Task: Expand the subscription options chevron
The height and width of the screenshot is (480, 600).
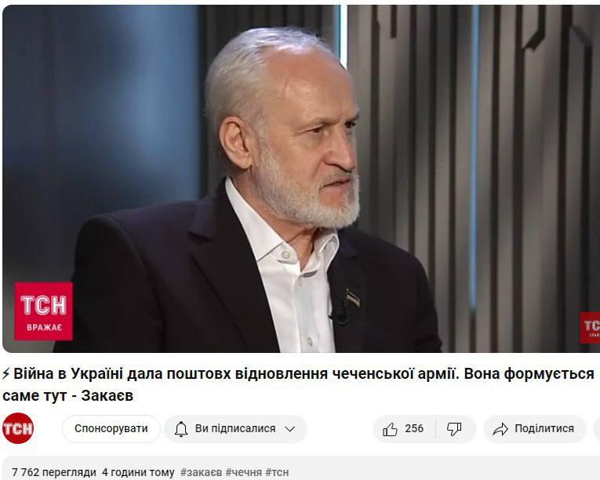Action: 290,429
